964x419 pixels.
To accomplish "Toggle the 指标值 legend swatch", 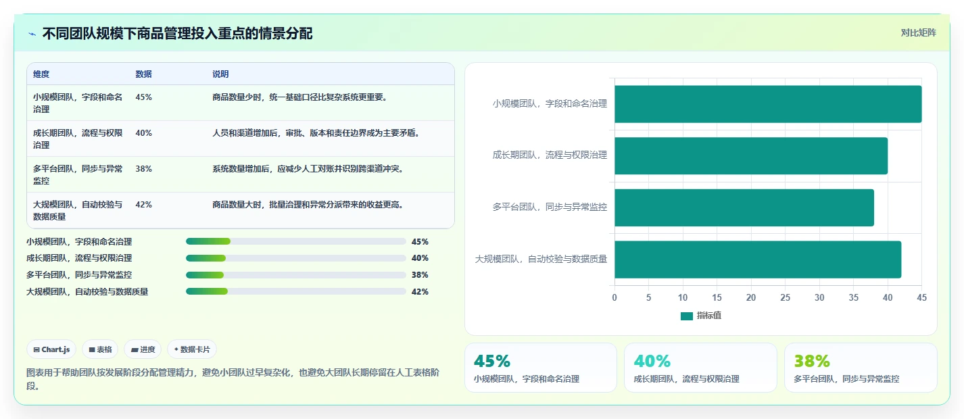I will pyautogui.click(x=687, y=316).
